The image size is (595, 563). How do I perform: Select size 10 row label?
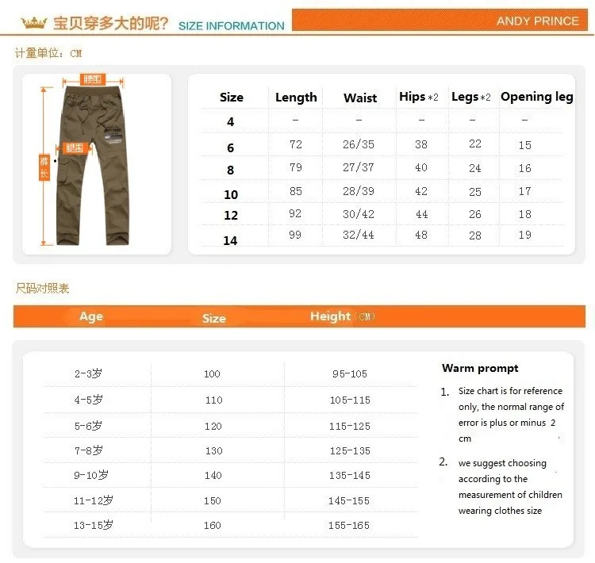[x=231, y=194]
